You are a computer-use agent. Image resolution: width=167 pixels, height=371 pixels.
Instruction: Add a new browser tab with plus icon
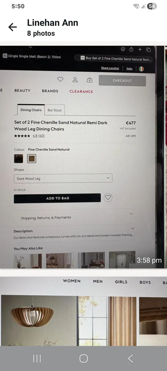pyautogui.click(x=140, y=49)
